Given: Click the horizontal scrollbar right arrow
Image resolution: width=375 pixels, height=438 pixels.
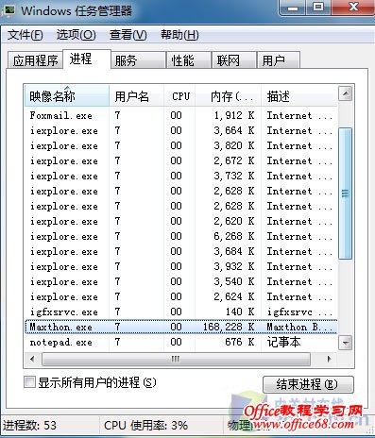Looking at the screenshot, I should point(329,359).
